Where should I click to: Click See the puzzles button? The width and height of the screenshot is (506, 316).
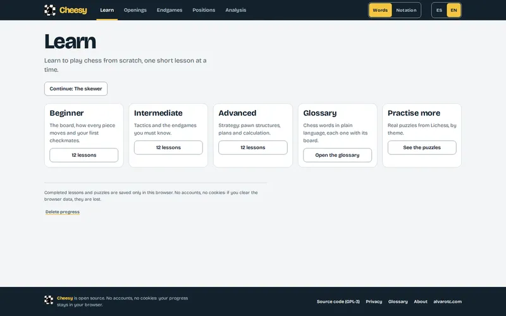tap(422, 147)
